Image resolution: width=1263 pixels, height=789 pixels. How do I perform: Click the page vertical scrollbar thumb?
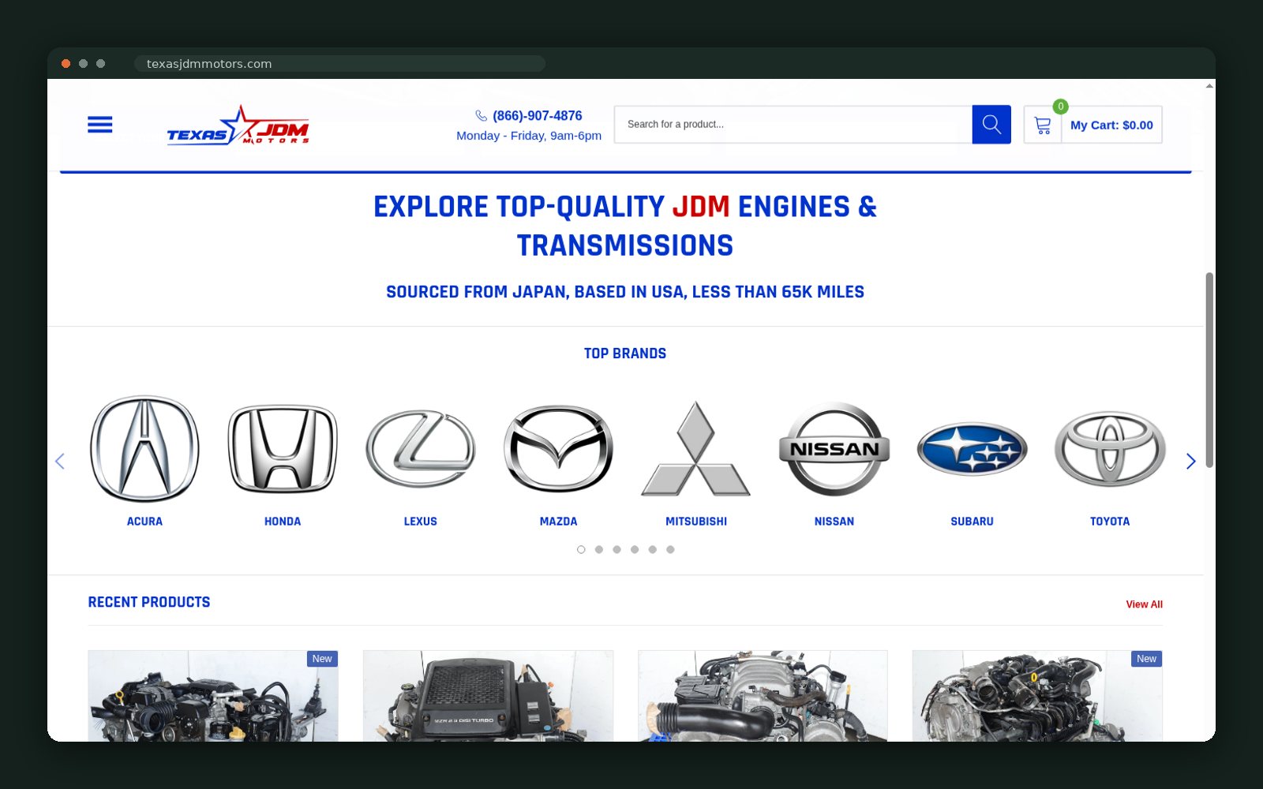pos(1209,370)
